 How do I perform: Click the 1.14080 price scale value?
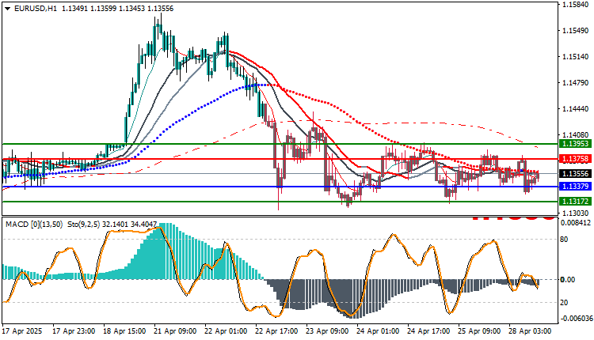click(x=575, y=135)
